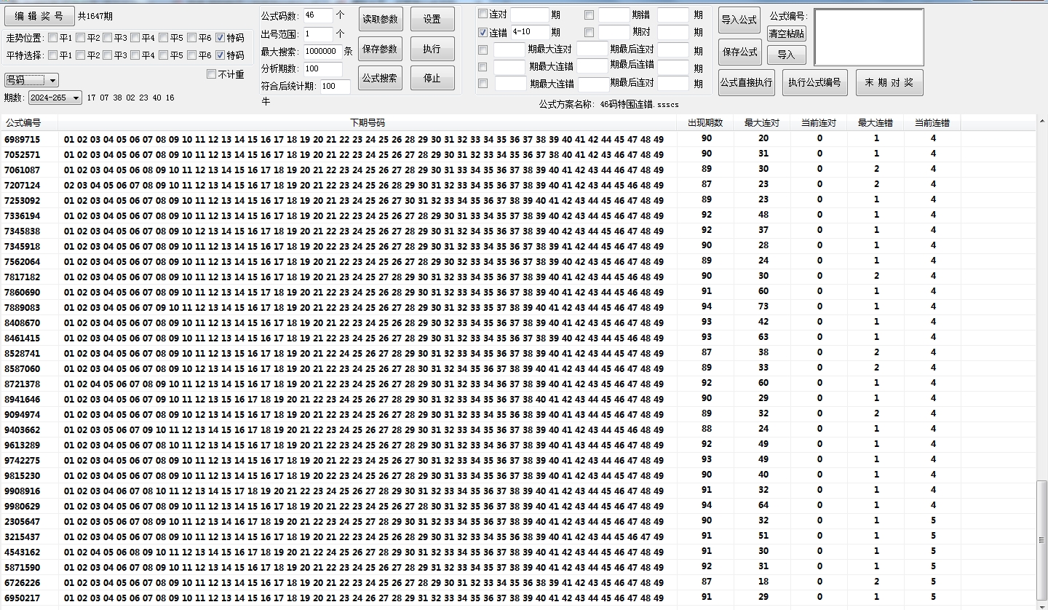Uncheck the 连错 checkbox
The height and width of the screenshot is (610, 1048).
[483, 33]
